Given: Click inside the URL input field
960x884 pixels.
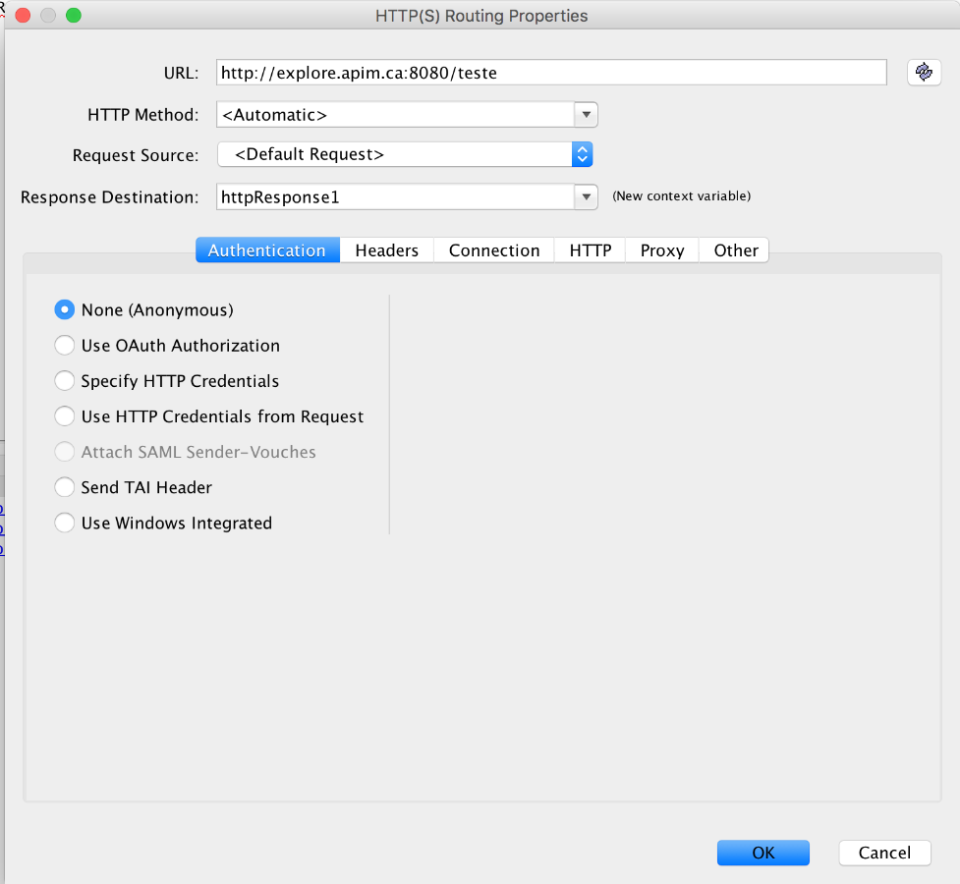Looking at the screenshot, I should pyautogui.click(x=550, y=72).
